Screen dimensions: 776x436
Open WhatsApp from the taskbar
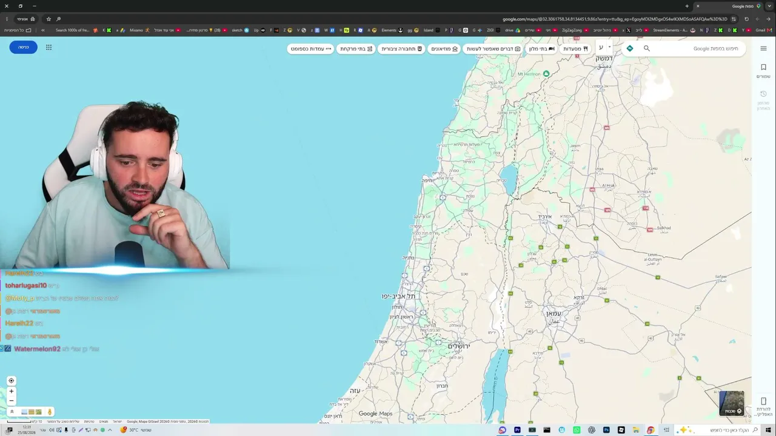[x=577, y=430]
